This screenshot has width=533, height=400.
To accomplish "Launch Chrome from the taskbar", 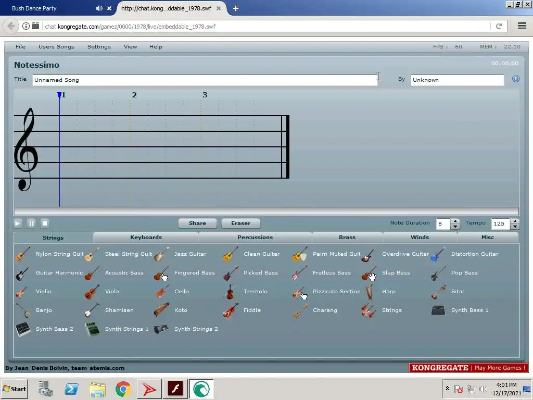I will (x=123, y=389).
